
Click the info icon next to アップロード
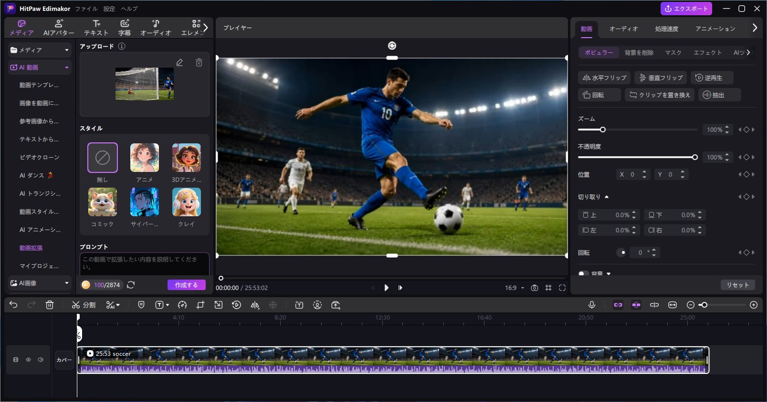click(x=122, y=46)
